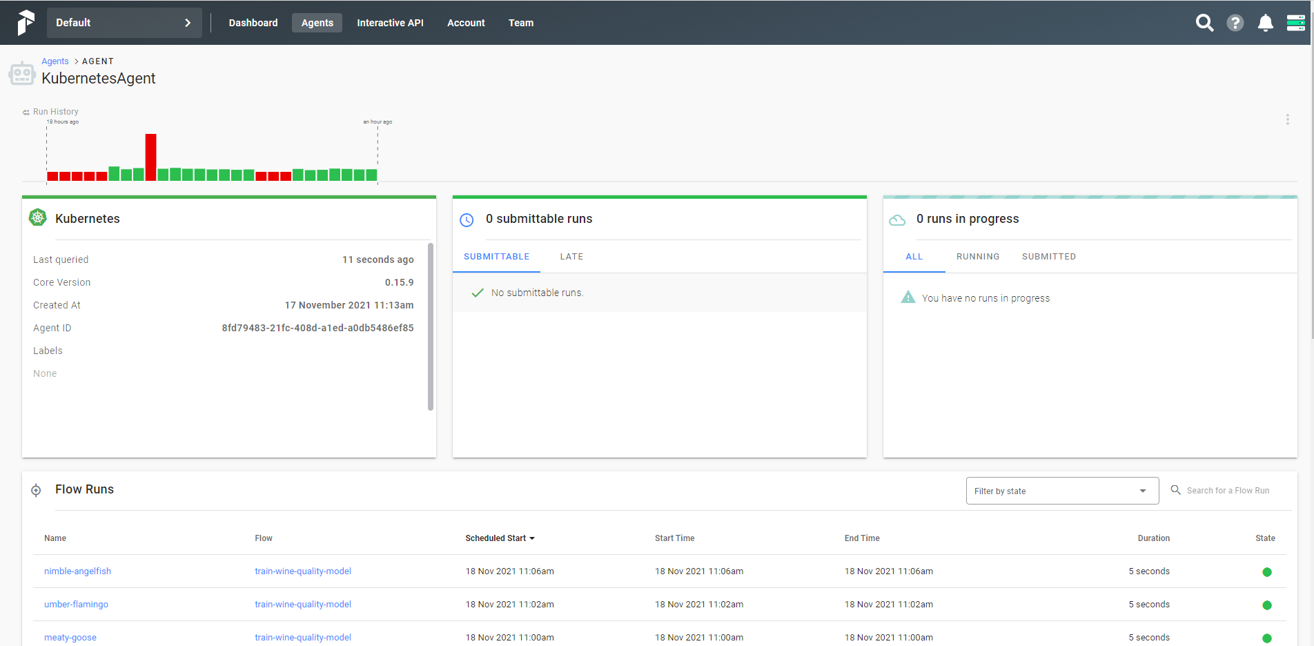1314x646 pixels.
Task: Open the umber-flamingo flow run
Action: 76,605
